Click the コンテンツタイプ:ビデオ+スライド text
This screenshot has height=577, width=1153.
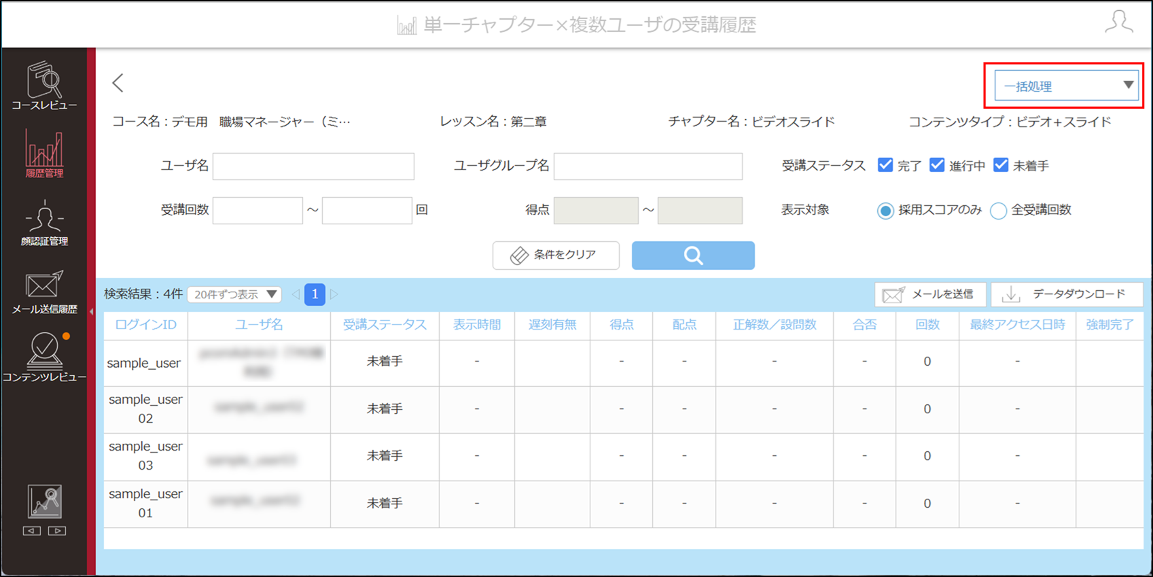pos(1010,122)
